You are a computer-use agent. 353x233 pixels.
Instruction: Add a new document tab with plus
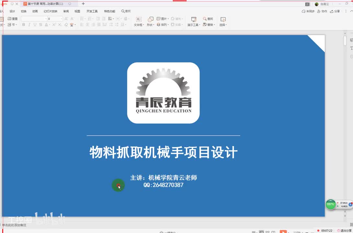[83, 4]
